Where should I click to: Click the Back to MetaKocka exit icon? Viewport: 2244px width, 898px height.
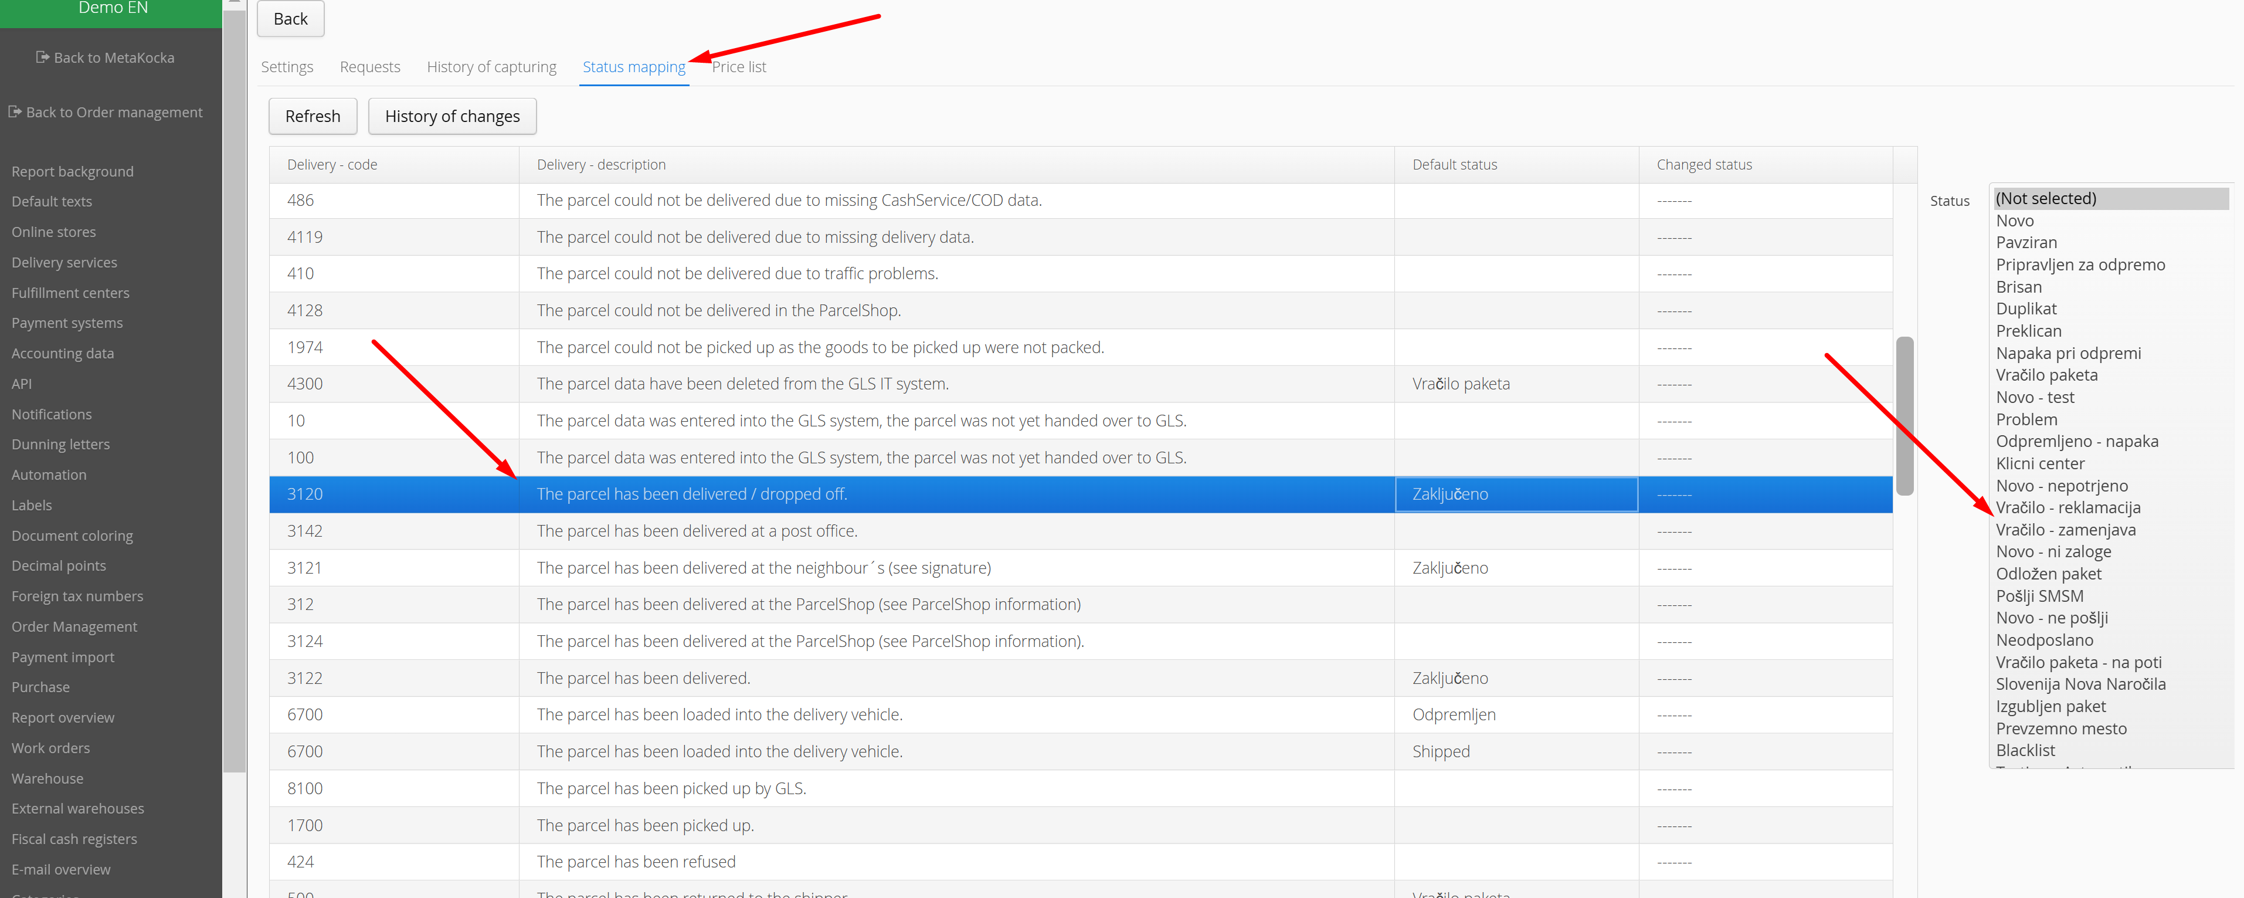(x=42, y=57)
